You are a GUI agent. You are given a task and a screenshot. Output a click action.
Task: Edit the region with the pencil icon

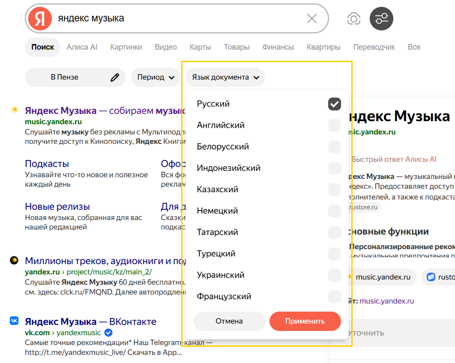click(115, 77)
